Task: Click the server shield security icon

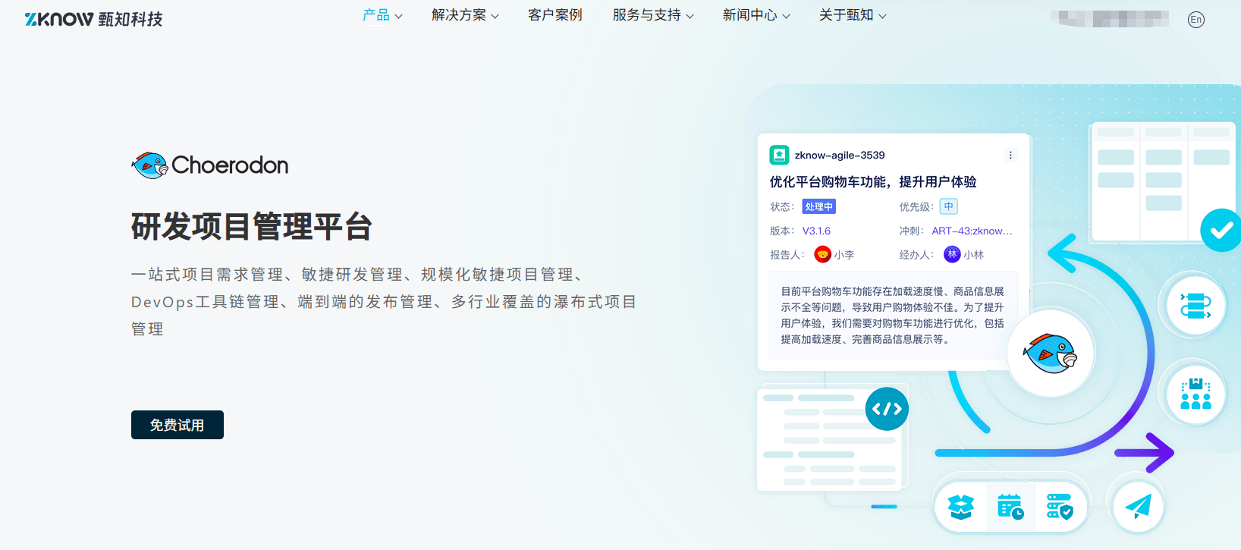Action: [x=1059, y=506]
